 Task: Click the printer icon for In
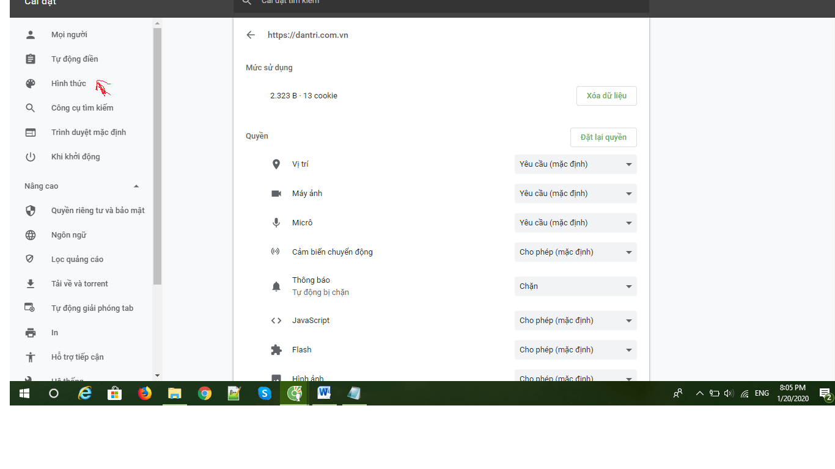pyautogui.click(x=31, y=333)
